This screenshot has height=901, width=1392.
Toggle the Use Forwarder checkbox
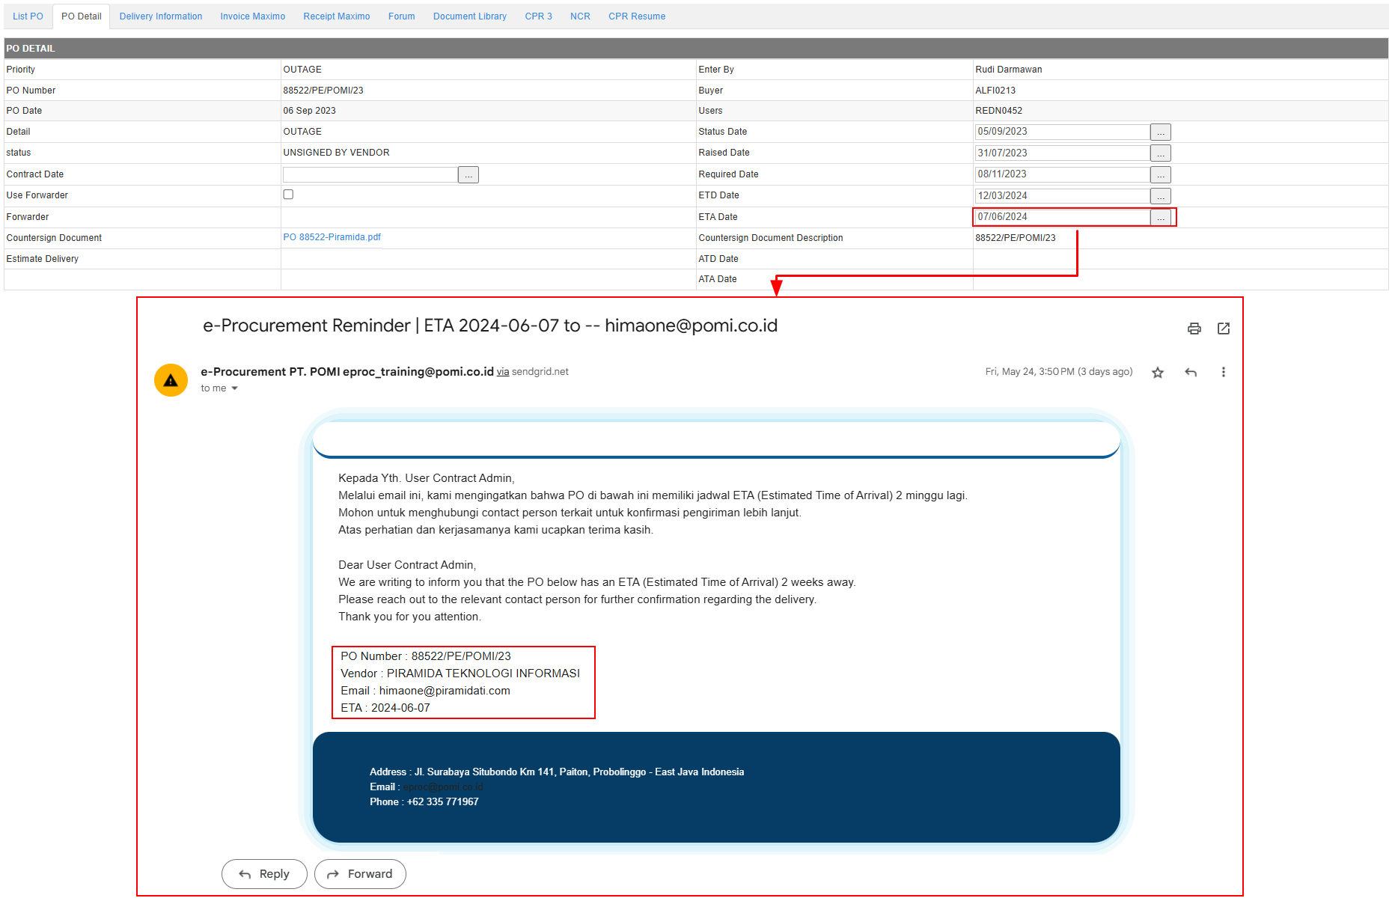pos(288,195)
